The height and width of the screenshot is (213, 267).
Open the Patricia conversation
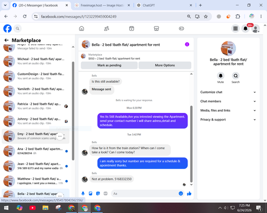36,106
